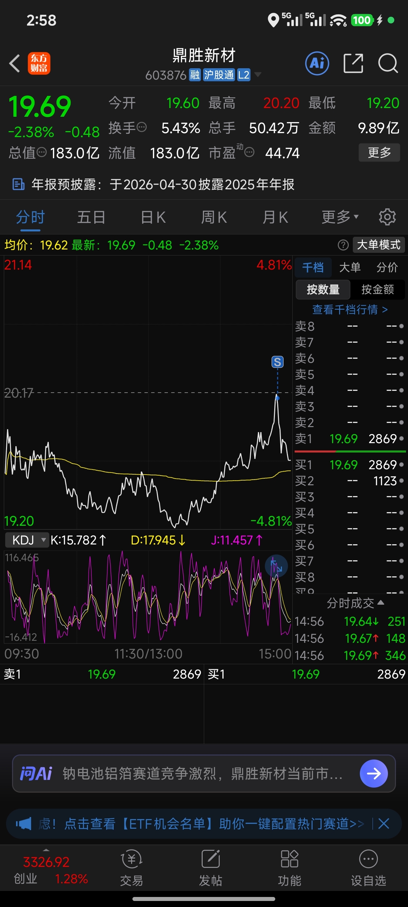This screenshot has height=907, width=408.
Task: Tap the back arrow icon
Action: pos(14,64)
